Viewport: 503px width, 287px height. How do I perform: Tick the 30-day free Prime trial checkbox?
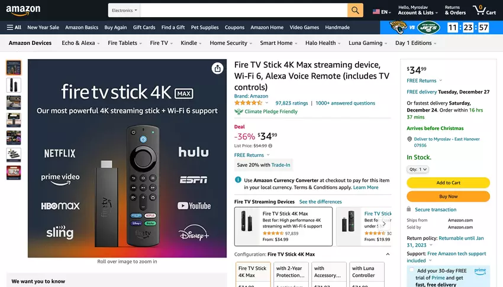point(411,270)
